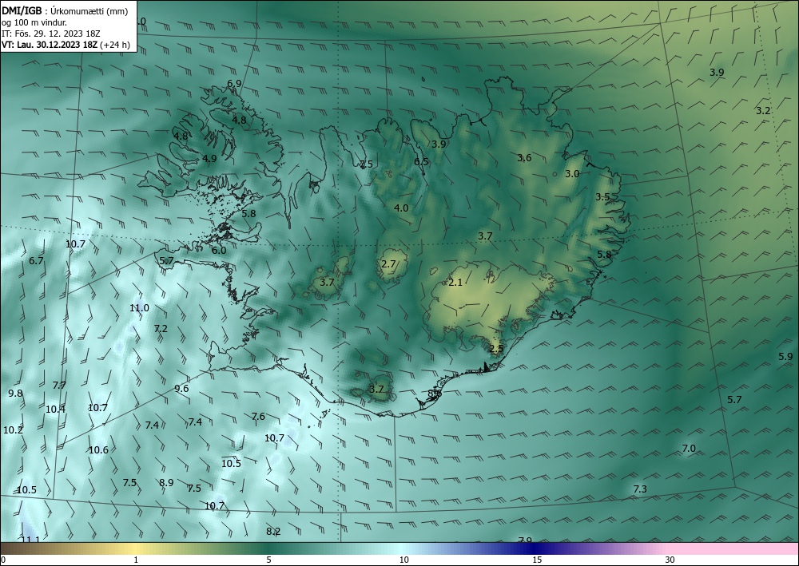This screenshot has width=799, height=566.
Task: Click the 6.0 value near Breiðafjörður
Action: 219,251
